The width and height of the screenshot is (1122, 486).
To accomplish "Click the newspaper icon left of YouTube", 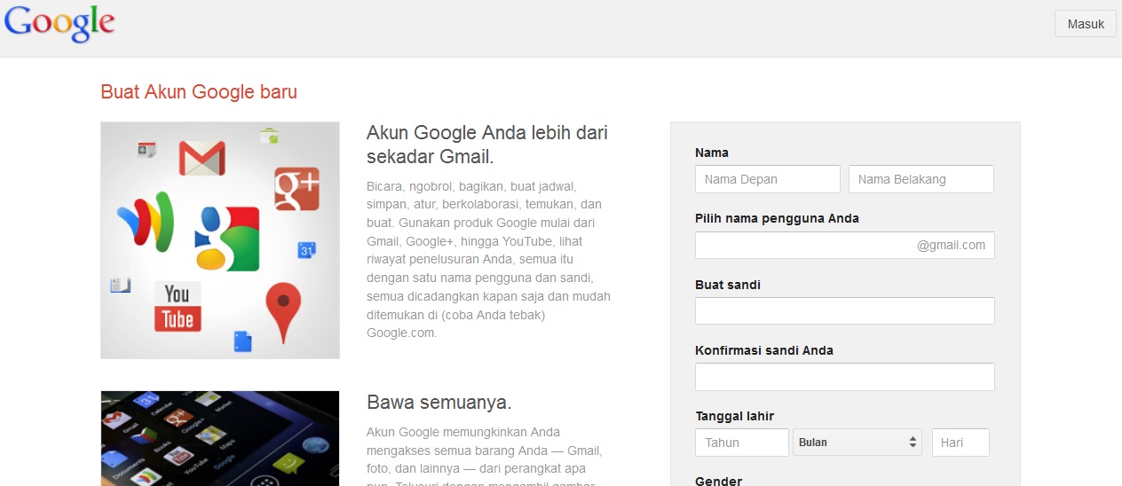I will [121, 286].
